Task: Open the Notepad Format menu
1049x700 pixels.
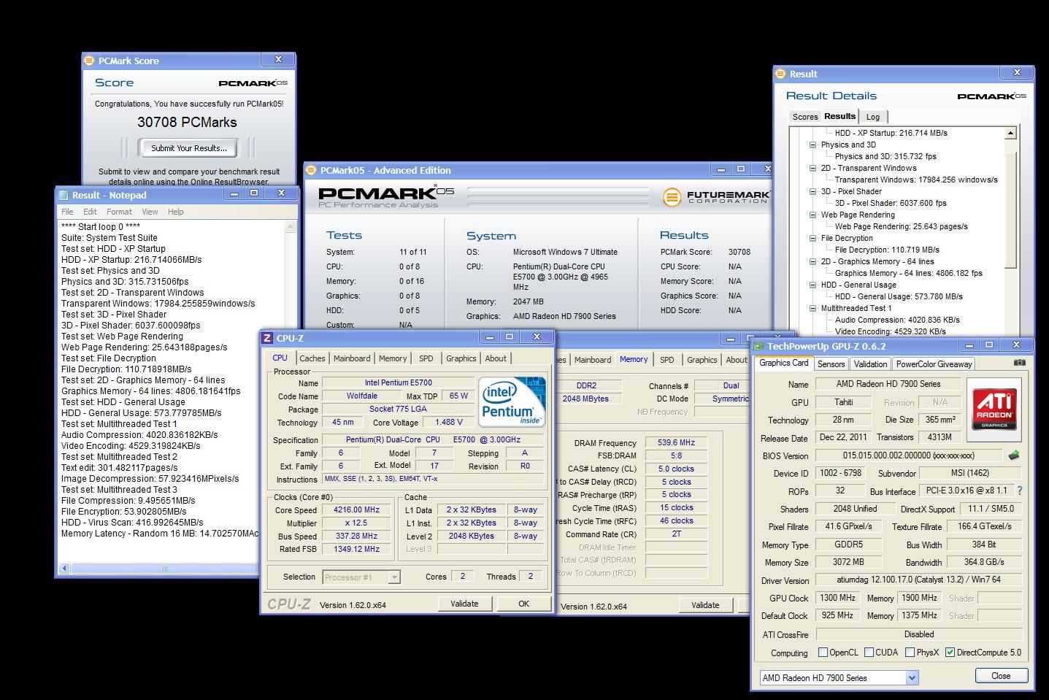Action: [x=119, y=212]
